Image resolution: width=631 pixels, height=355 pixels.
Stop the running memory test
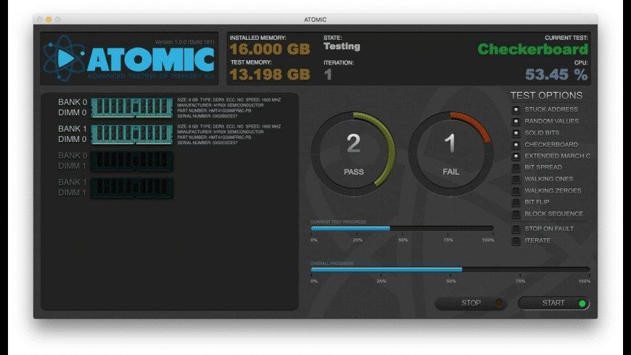(471, 303)
